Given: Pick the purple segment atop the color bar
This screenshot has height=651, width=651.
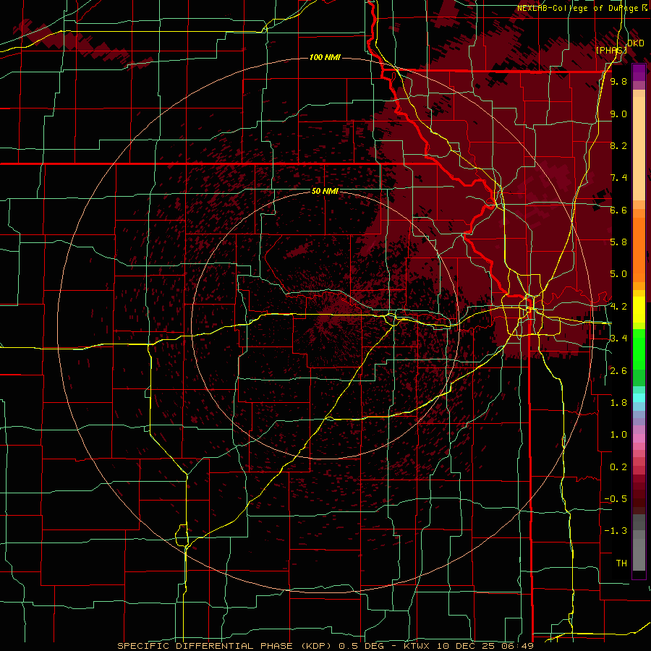Looking at the screenshot, I should coord(639,72).
